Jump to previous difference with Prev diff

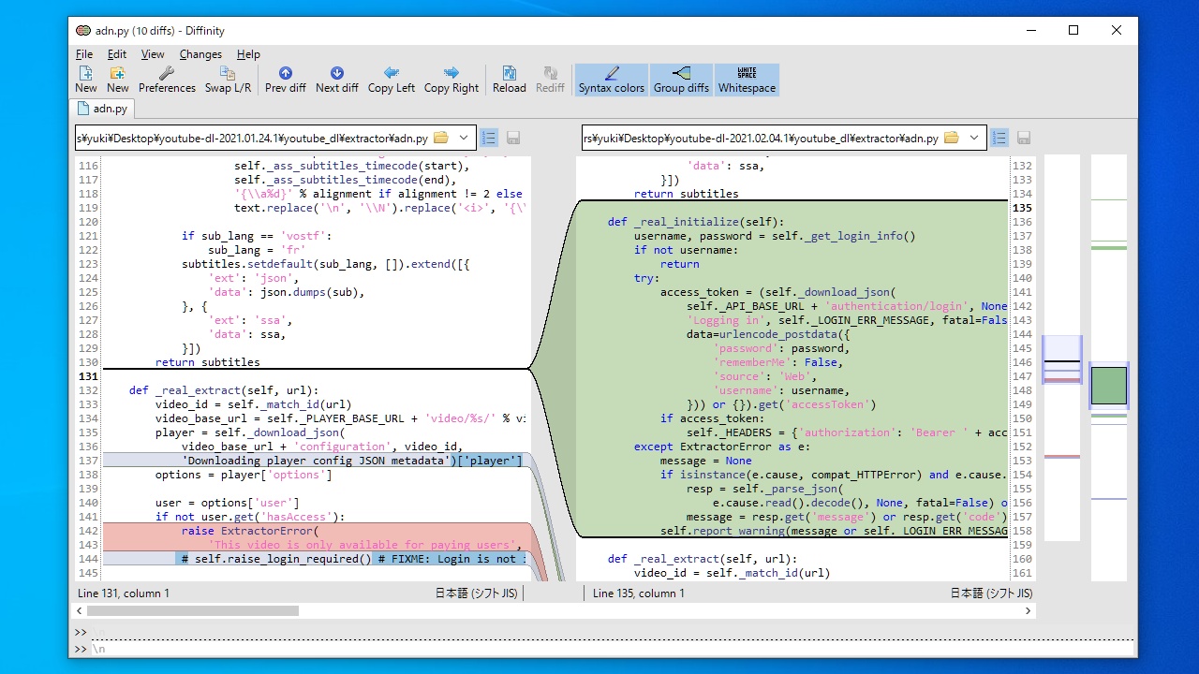tap(285, 80)
